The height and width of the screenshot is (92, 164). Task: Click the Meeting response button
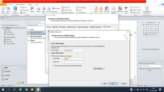(x=56, y=8)
